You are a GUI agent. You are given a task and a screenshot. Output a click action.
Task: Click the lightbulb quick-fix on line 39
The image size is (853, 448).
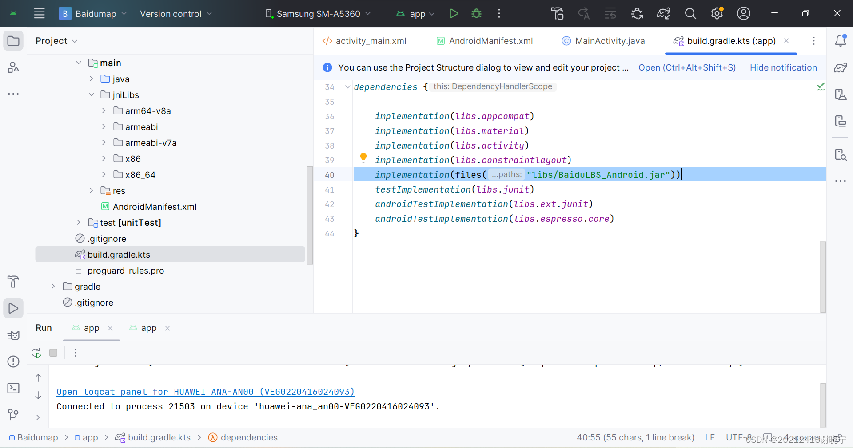pos(363,157)
